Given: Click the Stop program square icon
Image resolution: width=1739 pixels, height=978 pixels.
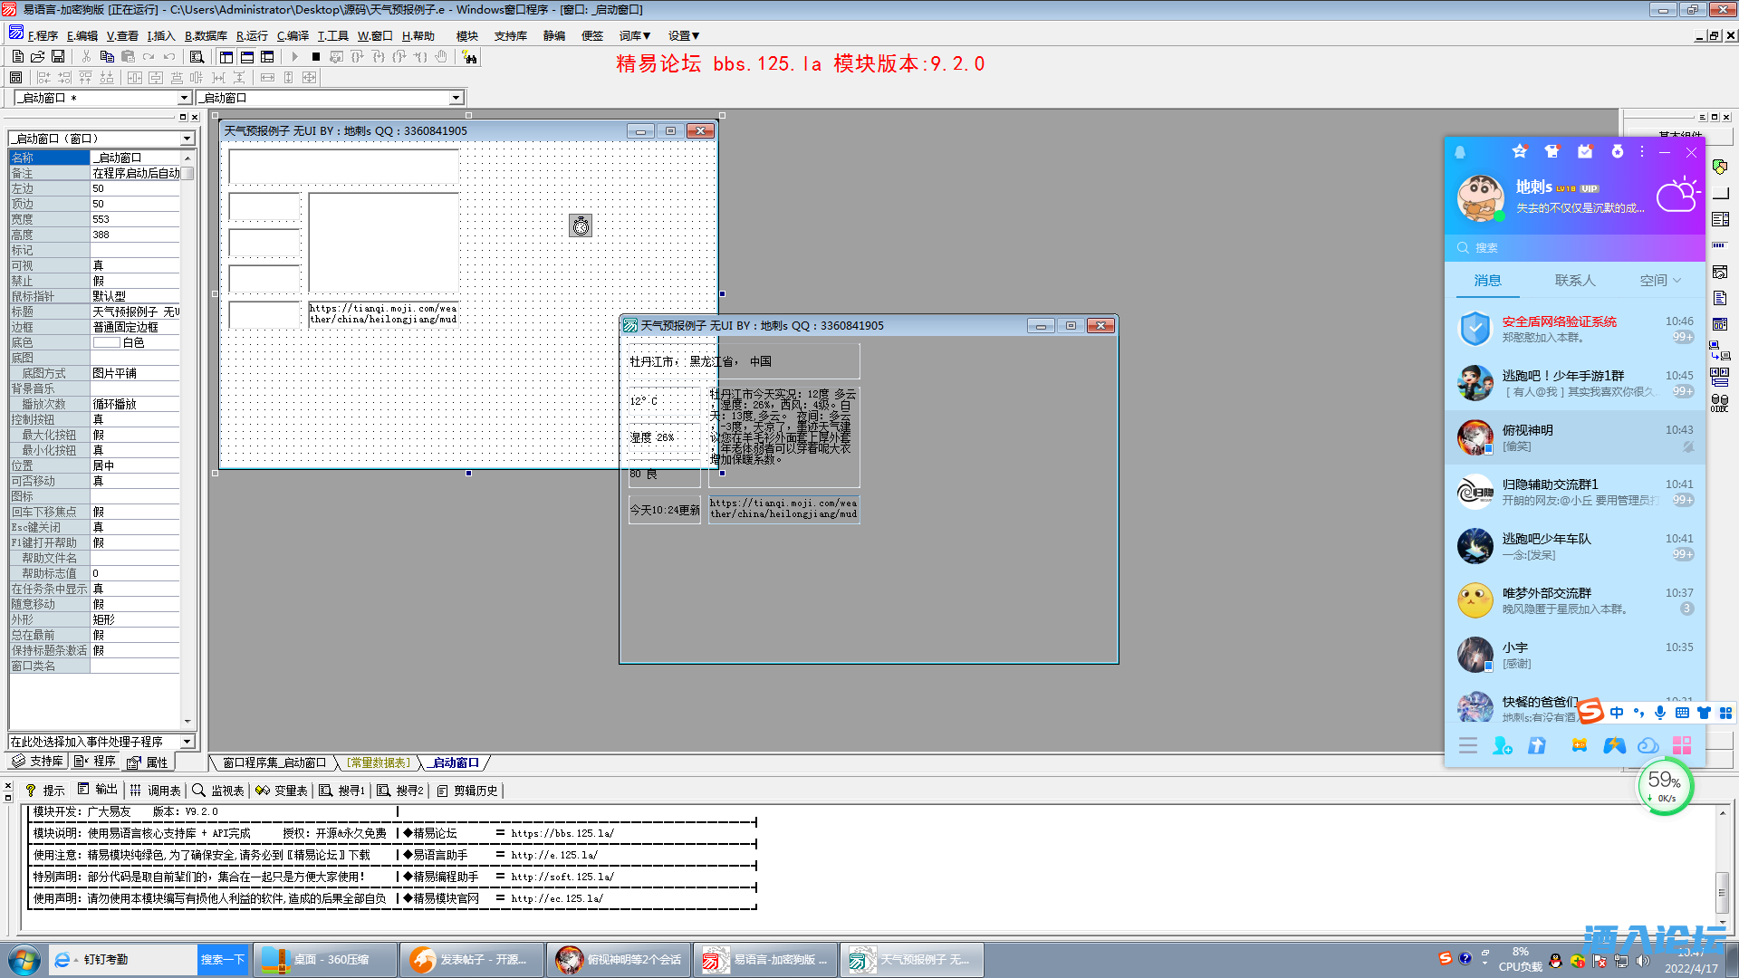Looking at the screenshot, I should (315, 57).
